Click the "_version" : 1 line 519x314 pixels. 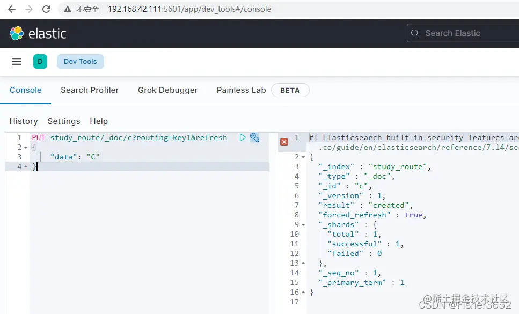pos(352,195)
